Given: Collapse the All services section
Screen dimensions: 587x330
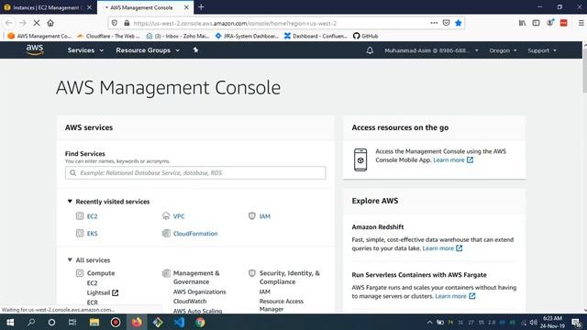Looking at the screenshot, I should click(x=70, y=259).
